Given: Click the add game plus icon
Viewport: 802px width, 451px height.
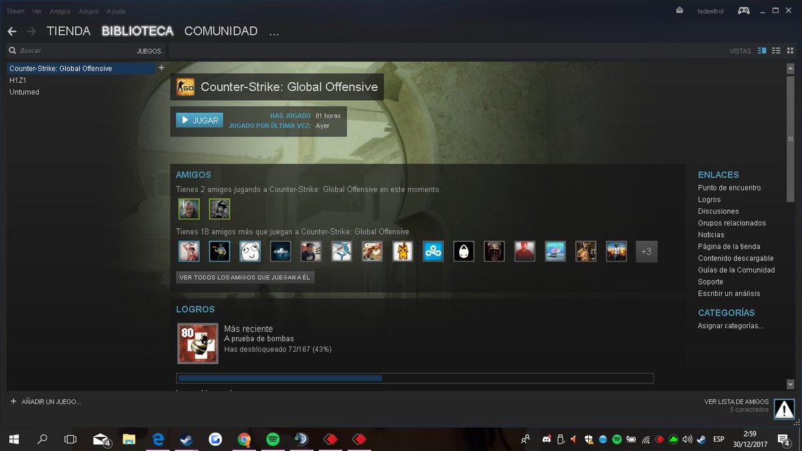Looking at the screenshot, I should tap(13, 402).
